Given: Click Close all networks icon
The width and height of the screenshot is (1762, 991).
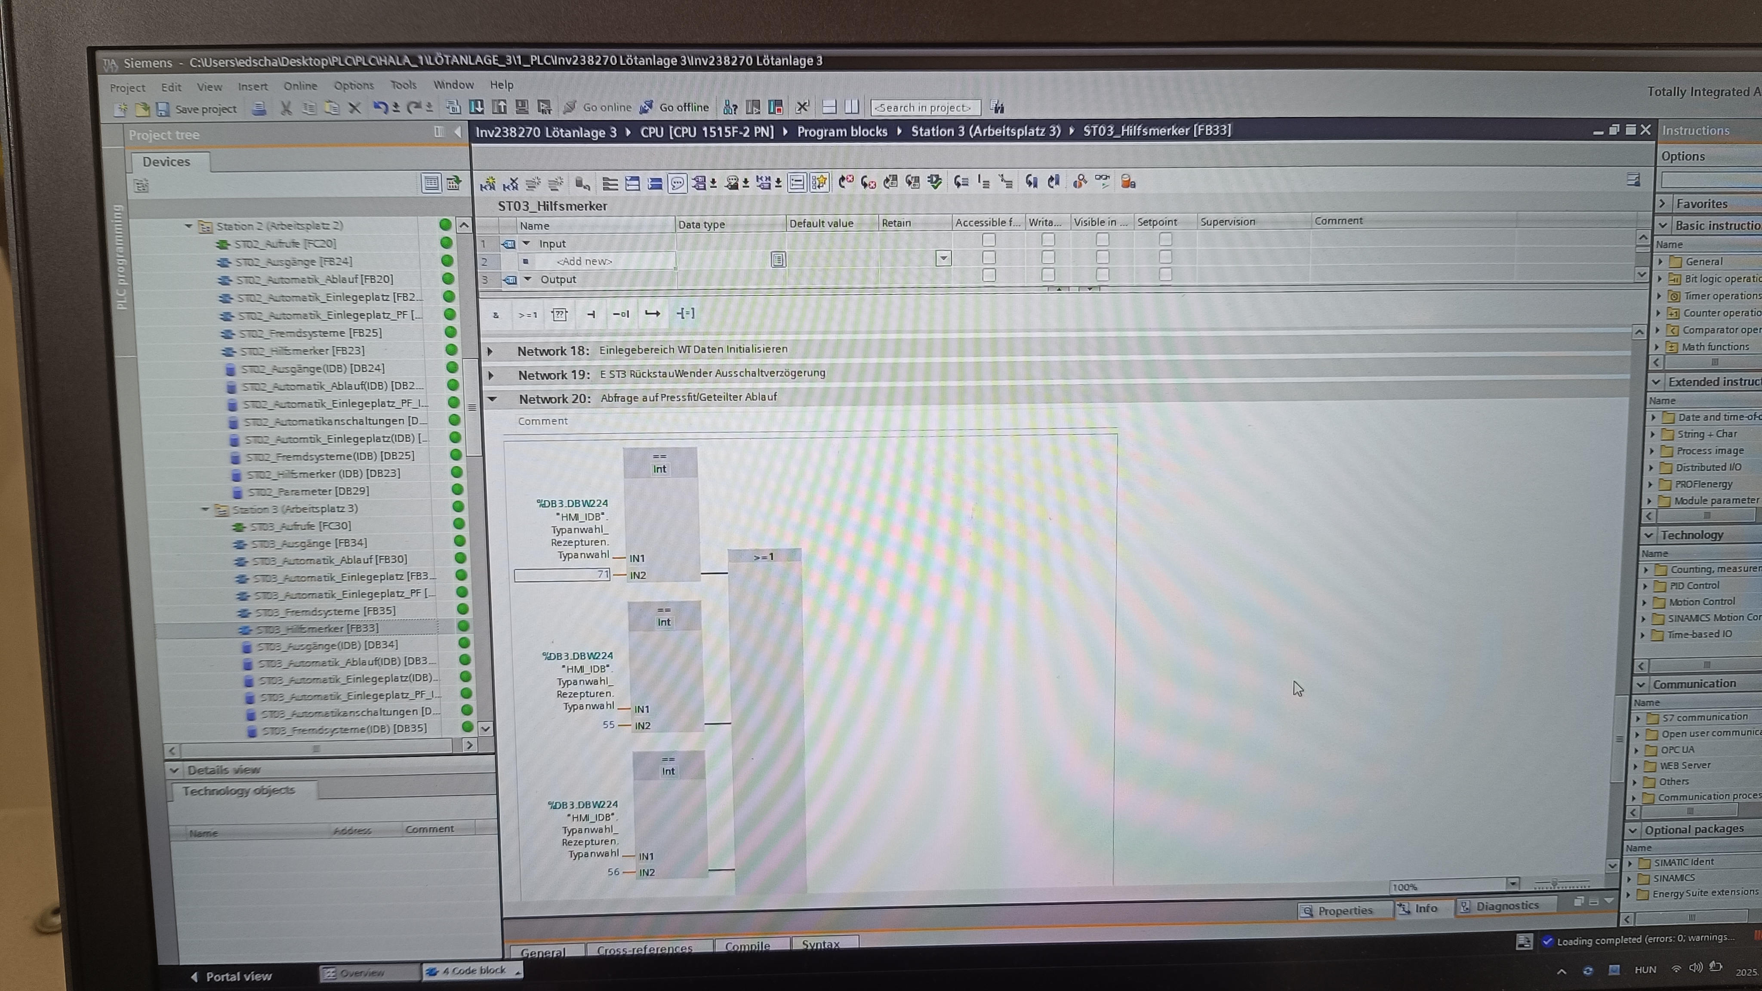Looking at the screenshot, I should (655, 183).
